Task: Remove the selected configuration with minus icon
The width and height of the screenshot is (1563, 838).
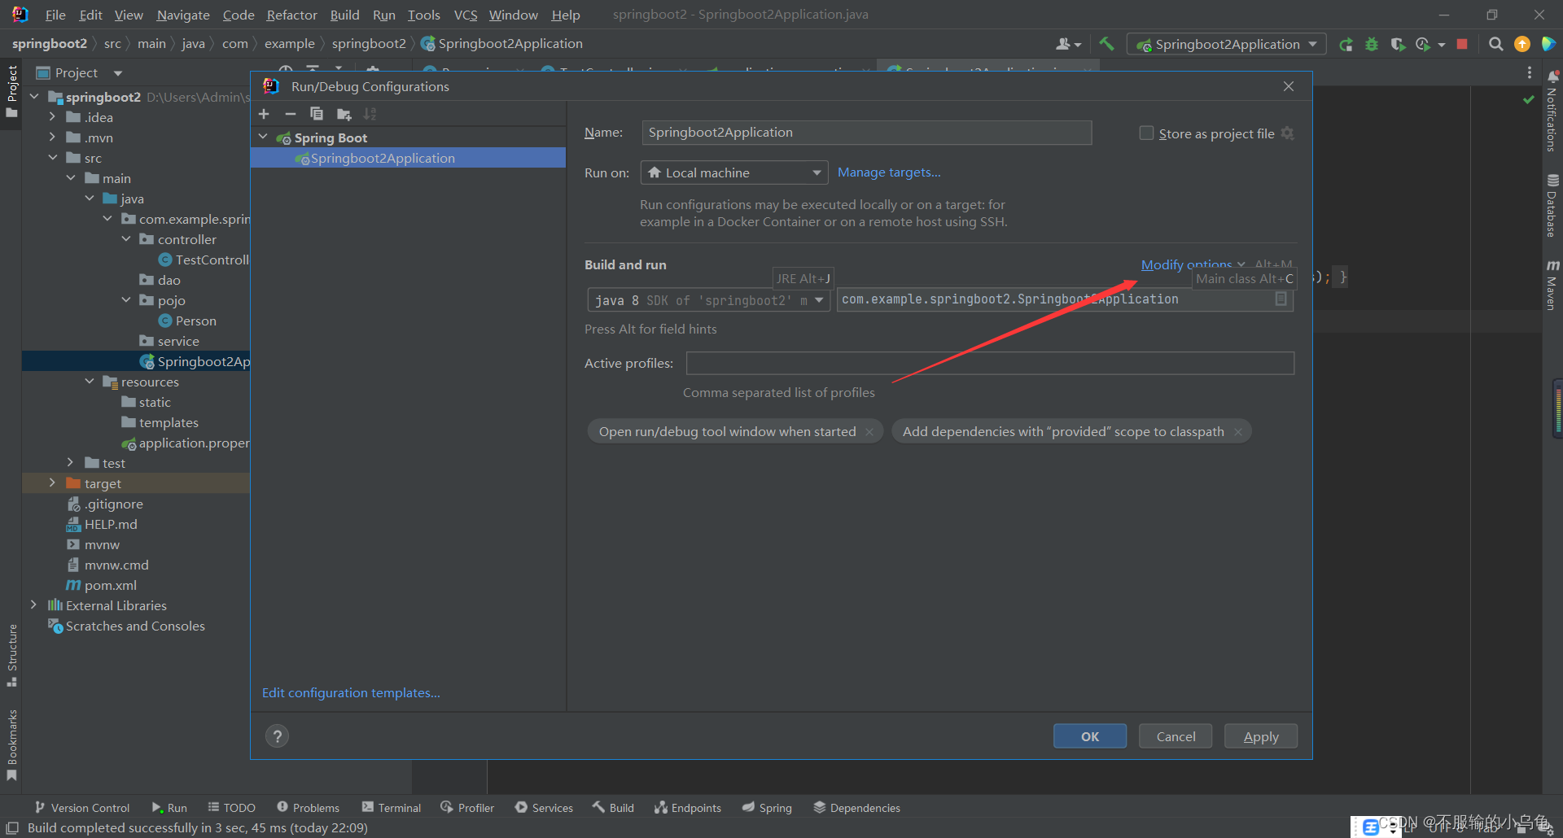Action: 290,114
